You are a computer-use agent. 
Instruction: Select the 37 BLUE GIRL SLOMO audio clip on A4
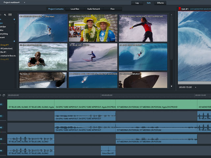pyautogui.click(x=31, y=151)
